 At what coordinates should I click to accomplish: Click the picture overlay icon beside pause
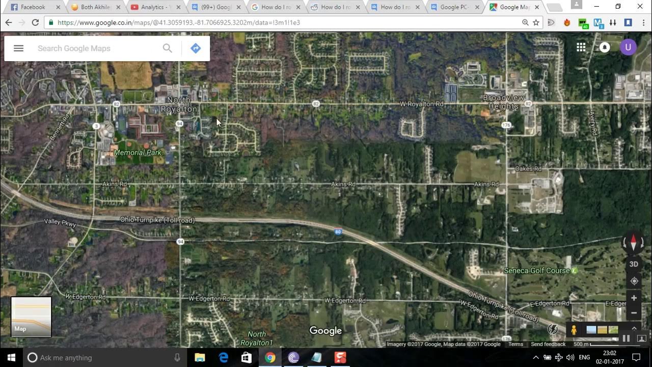coord(642,338)
